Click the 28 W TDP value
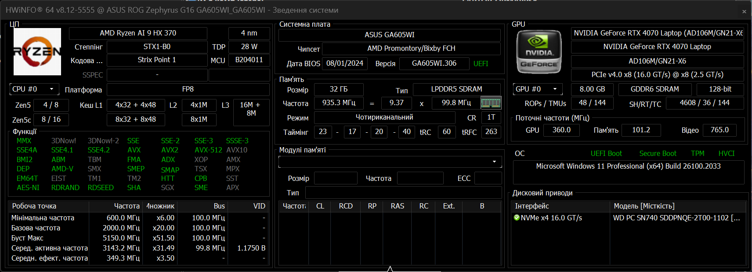This screenshot has height=272, width=752. pos(249,47)
